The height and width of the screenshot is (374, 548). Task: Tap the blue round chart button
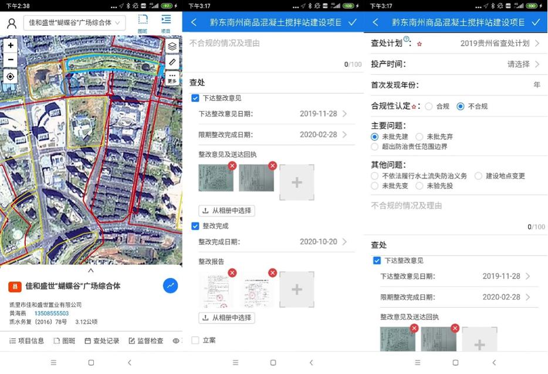[x=170, y=286]
